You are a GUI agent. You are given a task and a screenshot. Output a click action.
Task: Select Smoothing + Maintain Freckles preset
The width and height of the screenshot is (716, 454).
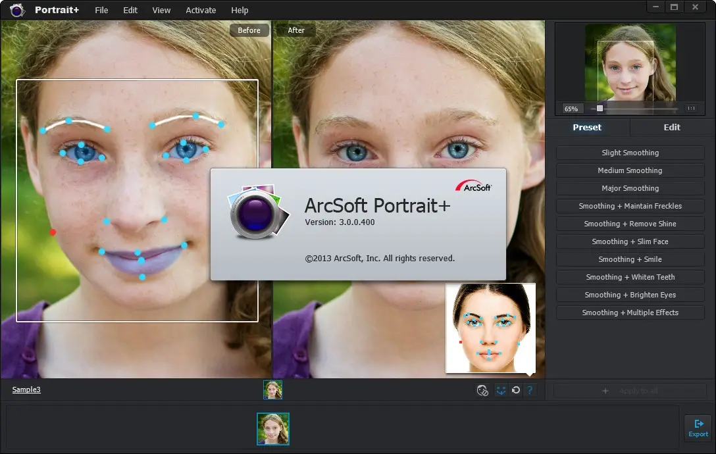click(630, 206)
